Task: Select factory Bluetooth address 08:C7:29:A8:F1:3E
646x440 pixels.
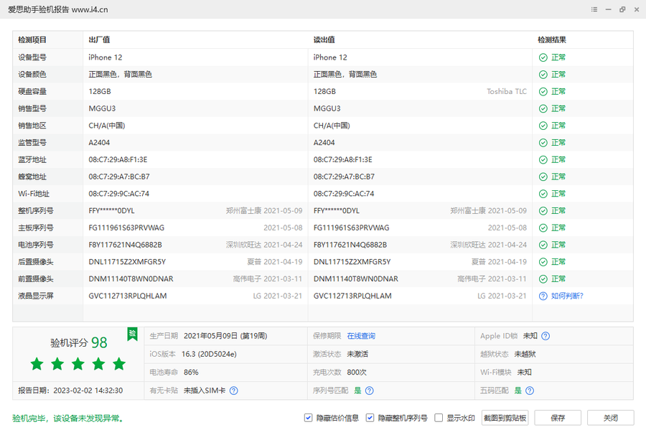Action: click(118, 160)
